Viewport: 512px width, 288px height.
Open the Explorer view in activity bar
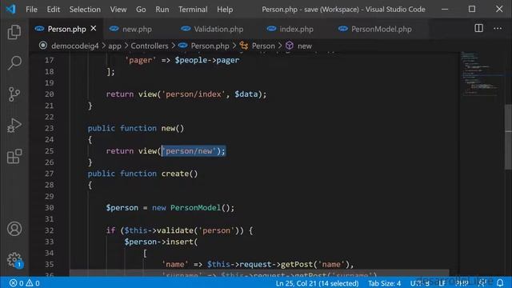click(x=14, y=32)
